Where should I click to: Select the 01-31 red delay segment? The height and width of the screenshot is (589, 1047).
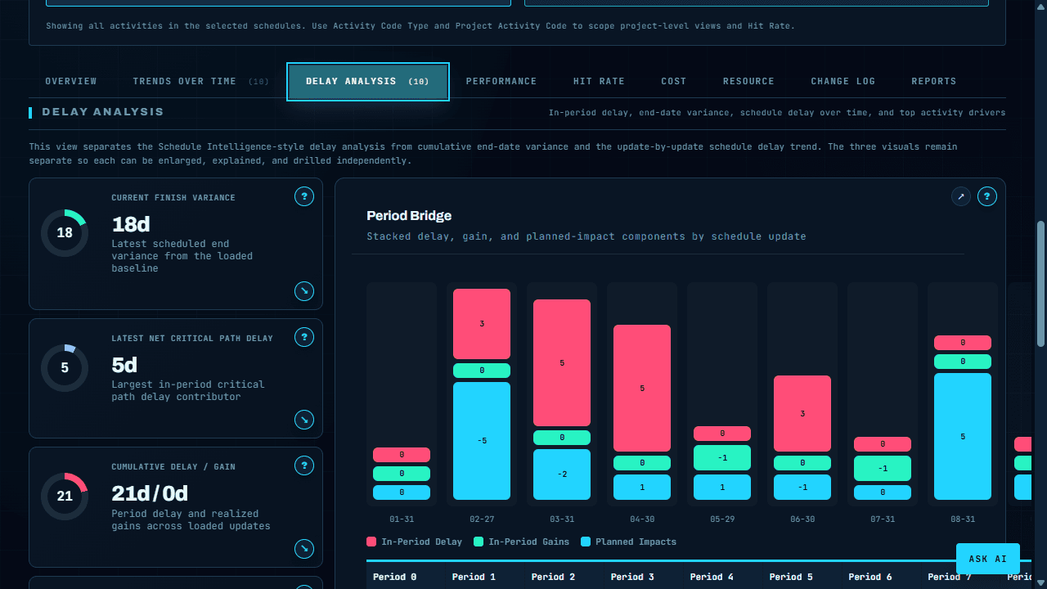pos(402,455)
